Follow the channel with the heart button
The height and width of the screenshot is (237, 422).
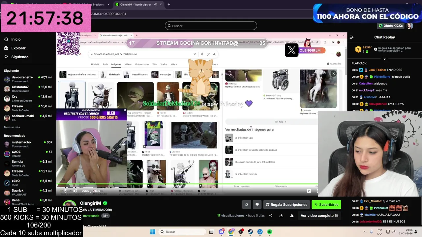pos(257,204)
